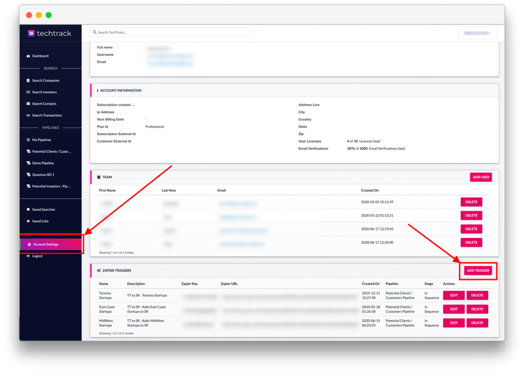Click the ADD USER button

tap(481, 177)
